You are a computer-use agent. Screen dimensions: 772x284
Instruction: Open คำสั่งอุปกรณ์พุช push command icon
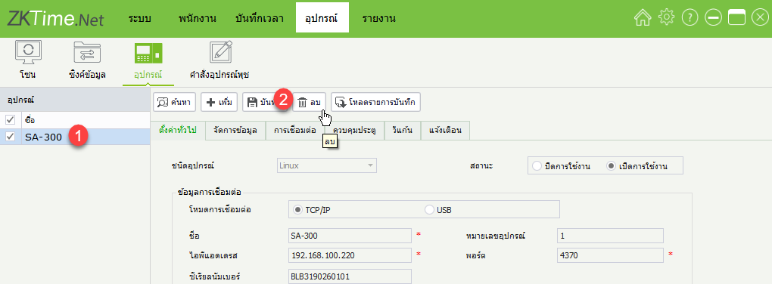[220, 60]
